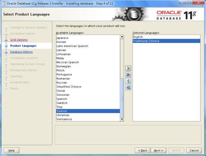
Task: Select Latin American Spanish in list
Action: tap(88, 46)
